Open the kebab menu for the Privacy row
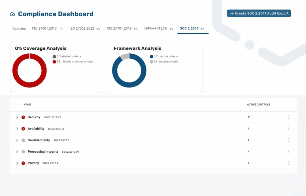The width and height of the screenshot is (306, 196). click(289, 163)
